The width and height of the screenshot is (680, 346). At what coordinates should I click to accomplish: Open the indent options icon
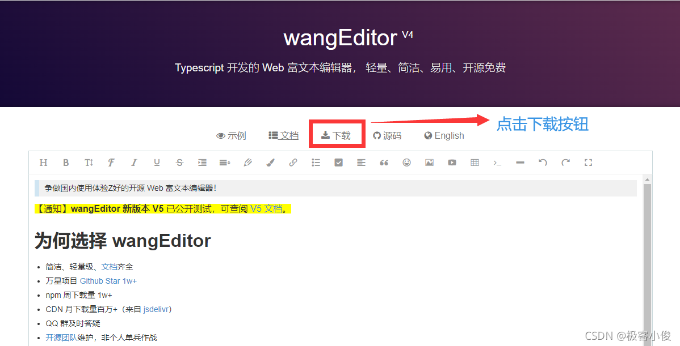(202, 163)
